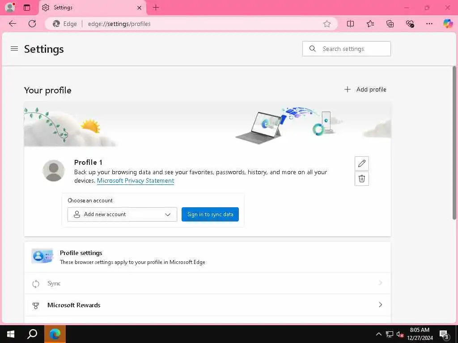Open the Microsoft Rewards row
Screen dimensions: 458x343
(208, 305)
